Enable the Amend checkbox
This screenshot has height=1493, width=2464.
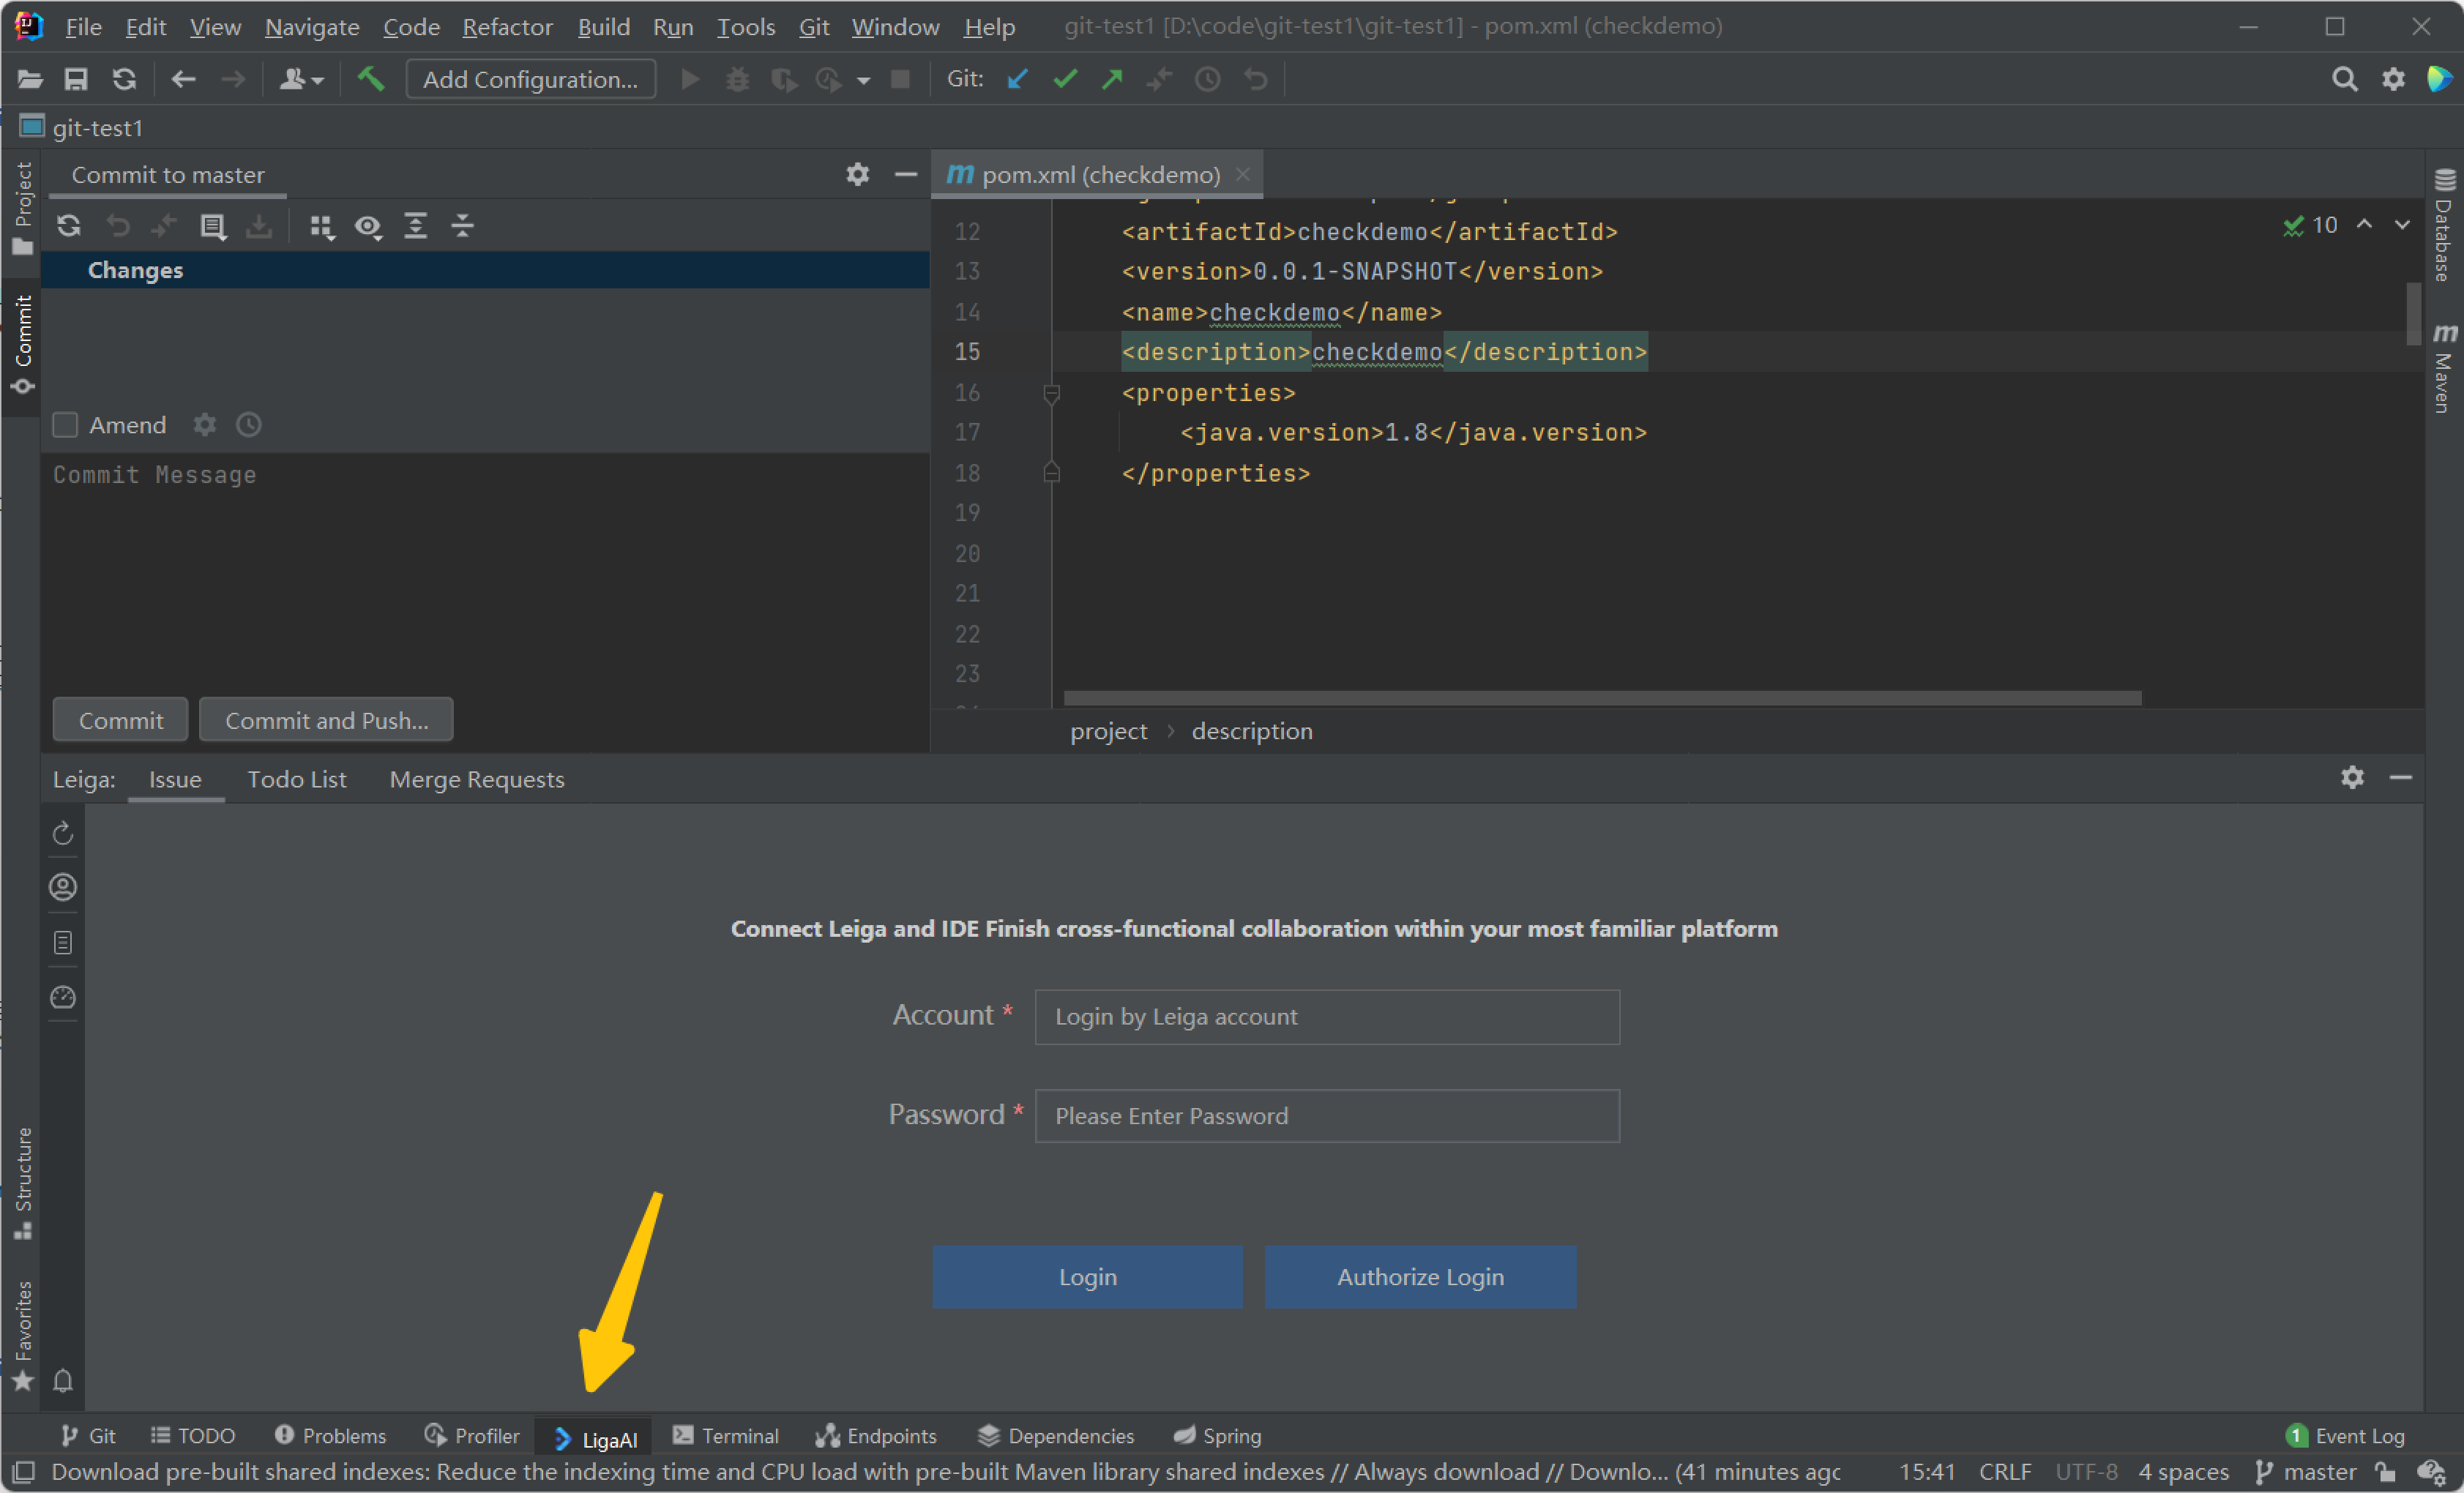coord(66,425)
